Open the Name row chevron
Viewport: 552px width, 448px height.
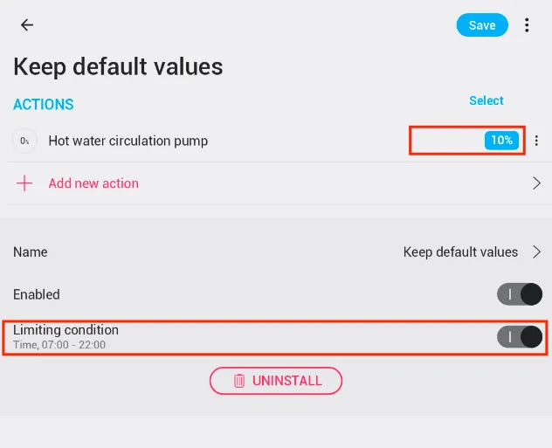tap(536, 252)
